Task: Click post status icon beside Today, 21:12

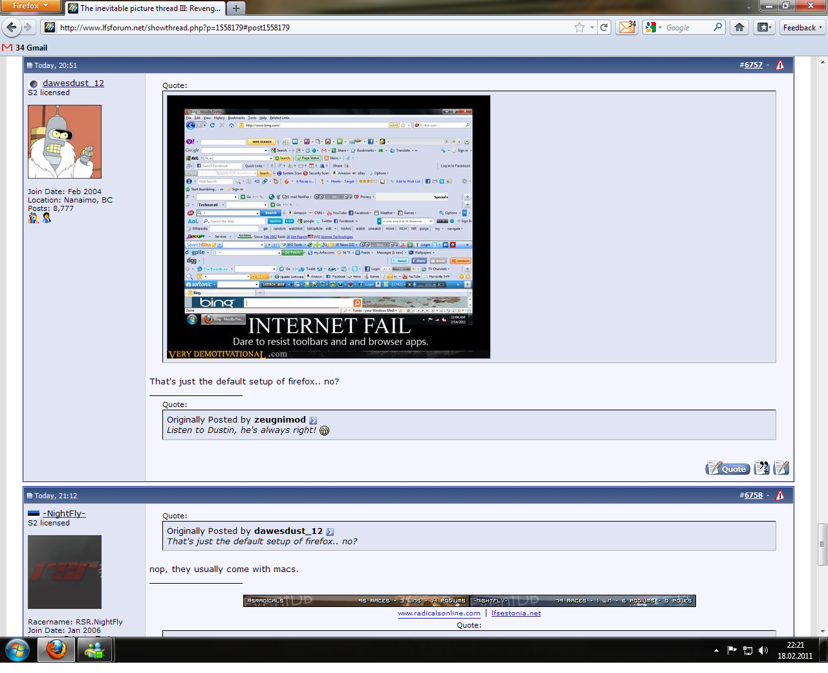Action: (x=29, y=496)
